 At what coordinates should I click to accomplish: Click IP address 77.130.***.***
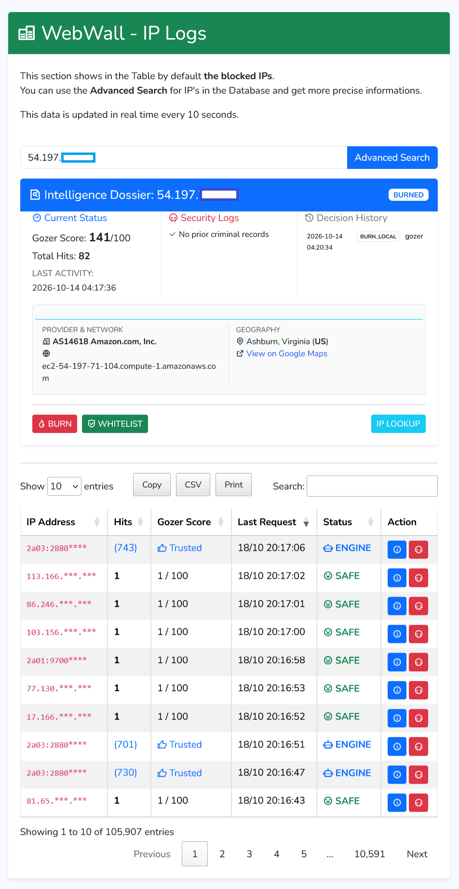coord(59,688)
